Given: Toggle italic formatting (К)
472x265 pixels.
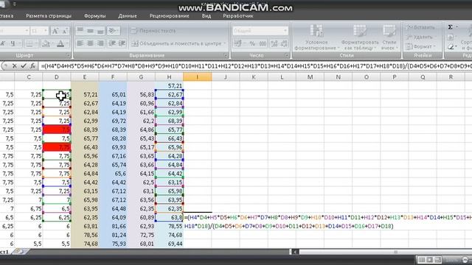Looking at the screenshot, I should click(3, 44).
